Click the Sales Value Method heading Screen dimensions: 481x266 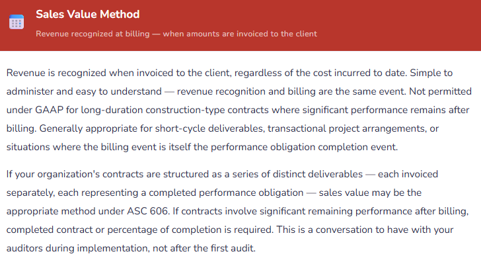point(87,14)
